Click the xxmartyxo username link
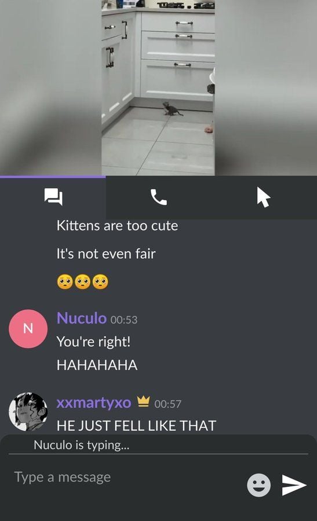This screenshot has width=317, height=521. tap(94, 403)
